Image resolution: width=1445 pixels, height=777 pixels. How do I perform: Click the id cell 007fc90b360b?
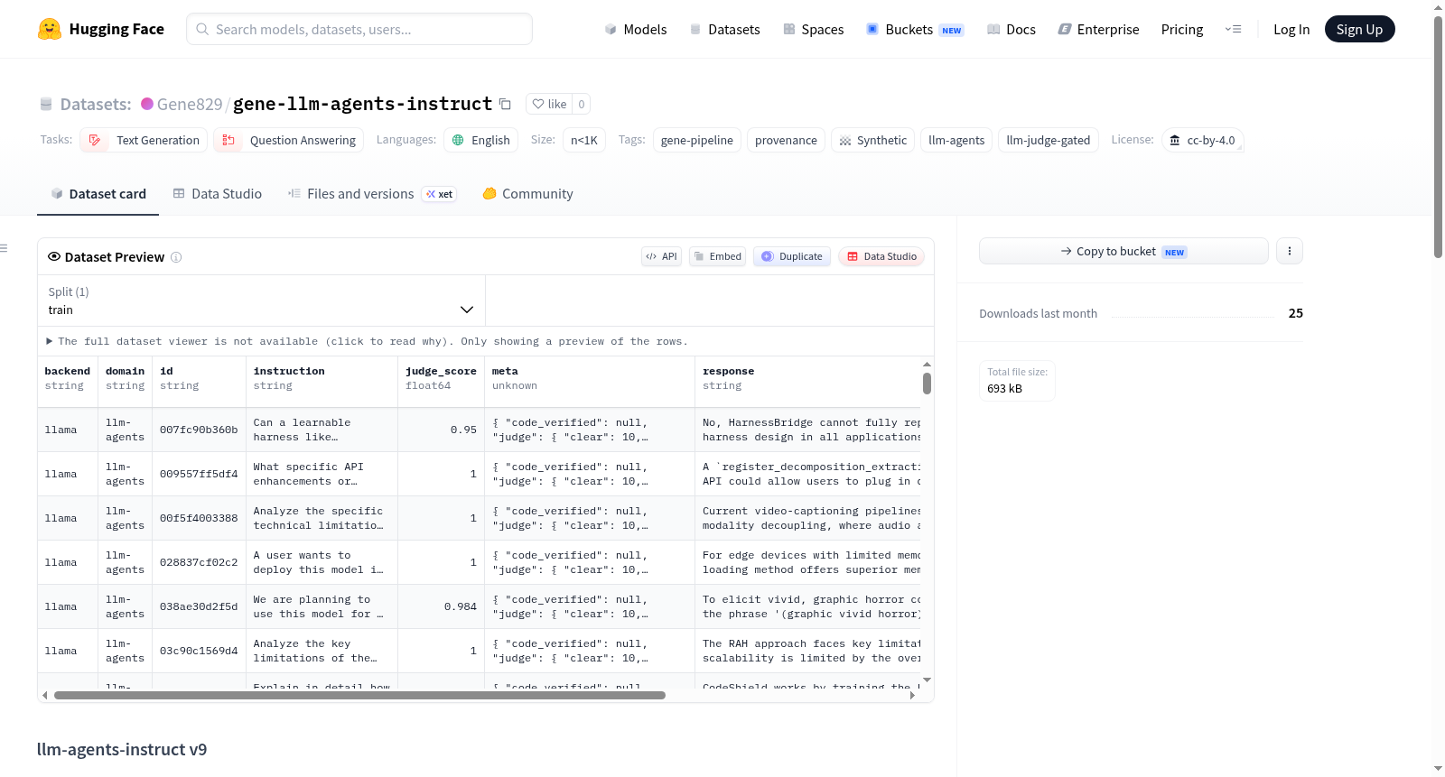(x=199, y=430)
